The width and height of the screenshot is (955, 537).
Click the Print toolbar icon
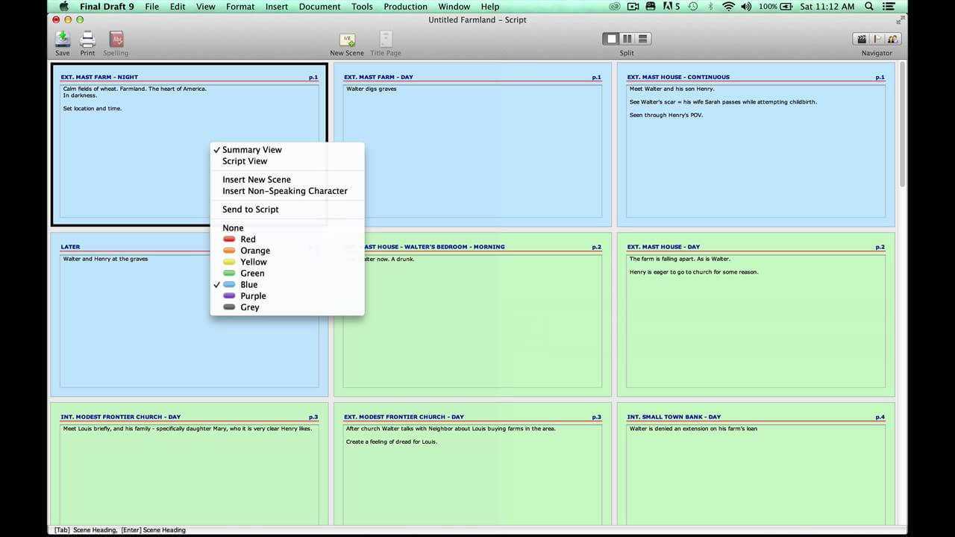(x=87, y=39)
